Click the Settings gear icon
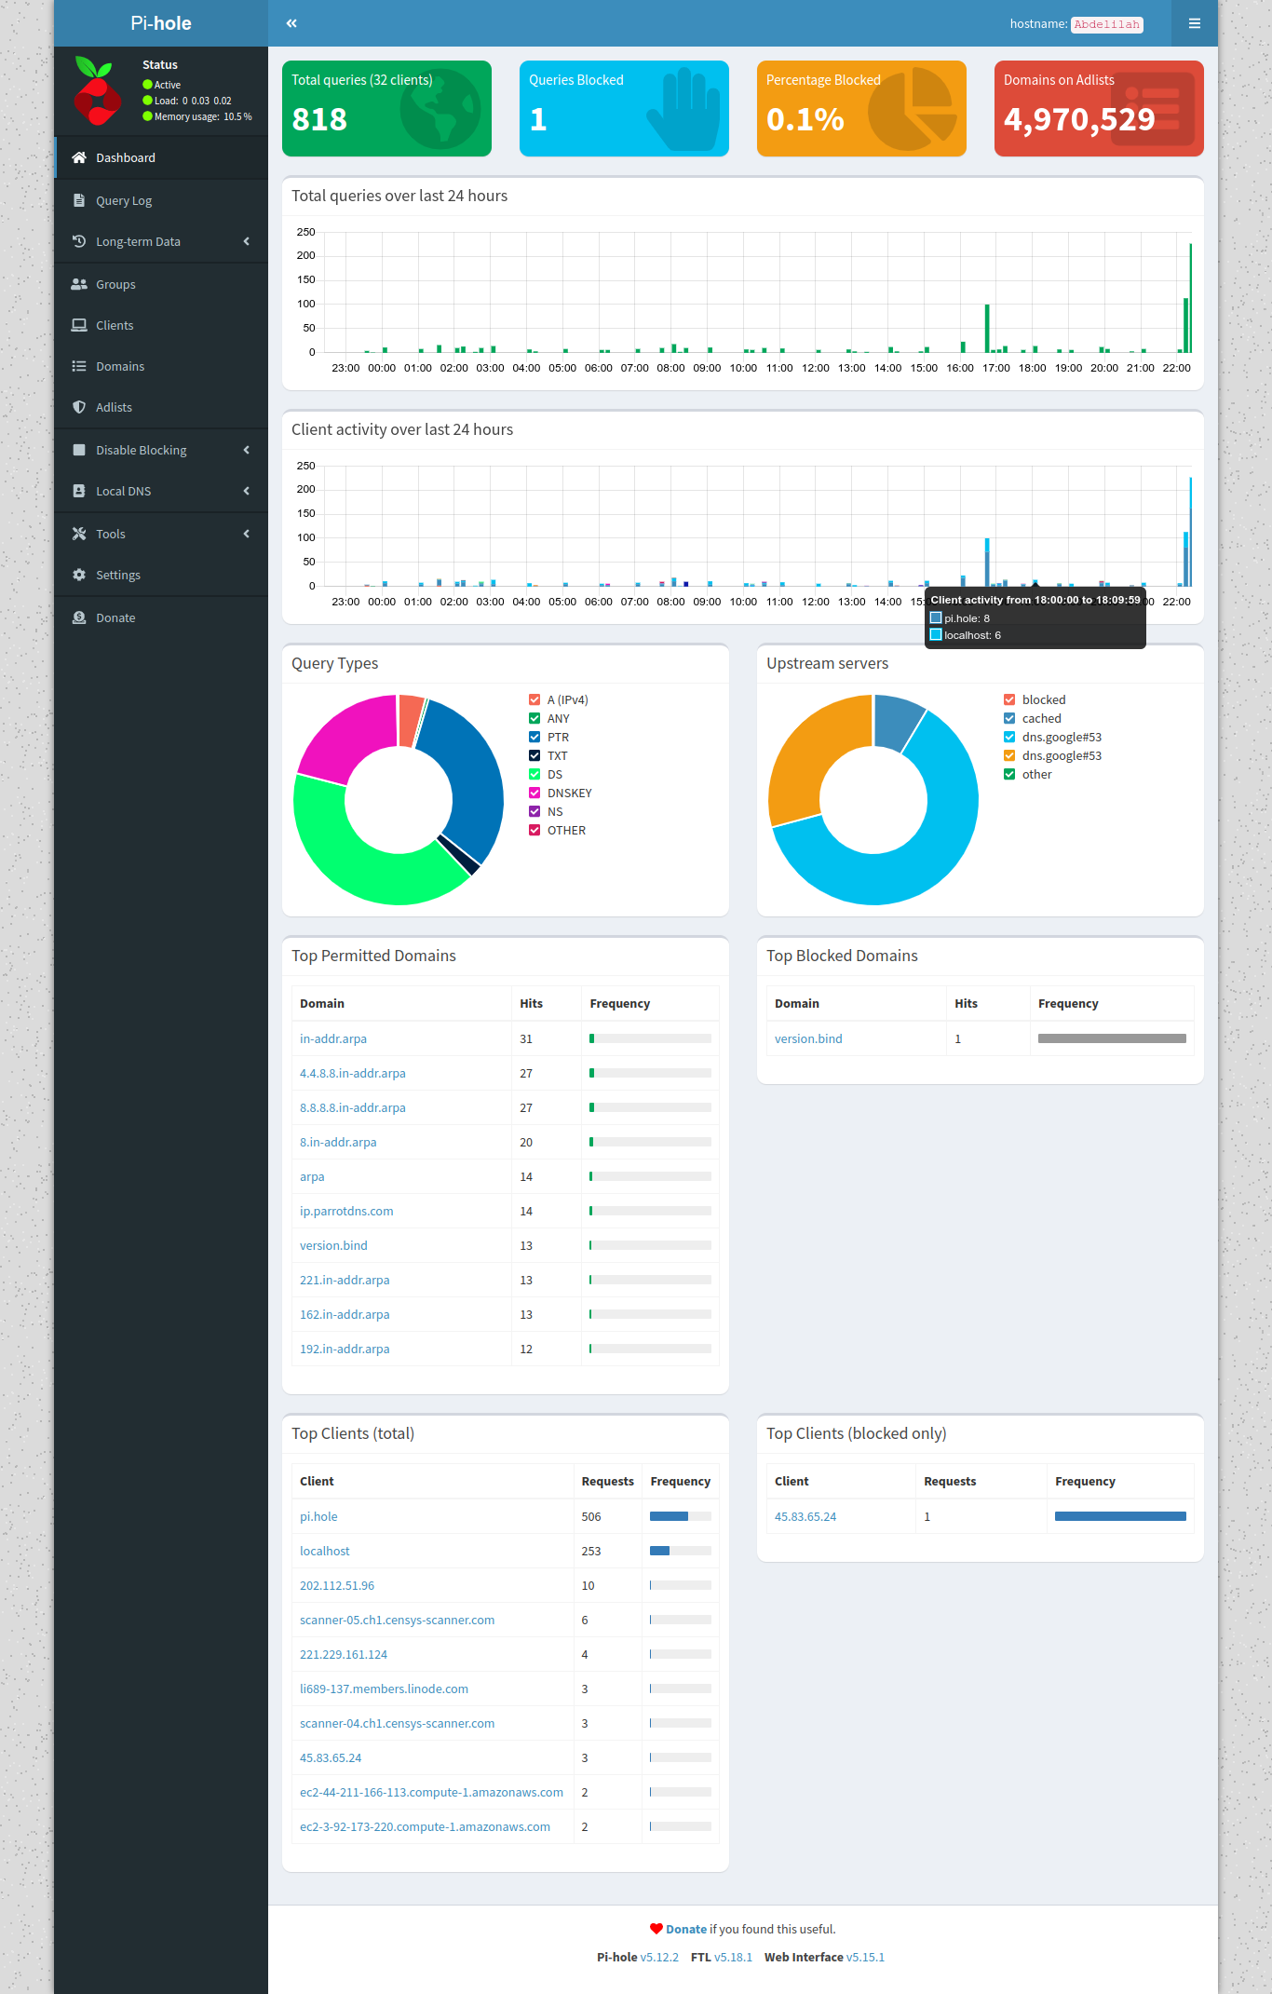This screenshot has height=1994, width=1272. tap(79, 575)
